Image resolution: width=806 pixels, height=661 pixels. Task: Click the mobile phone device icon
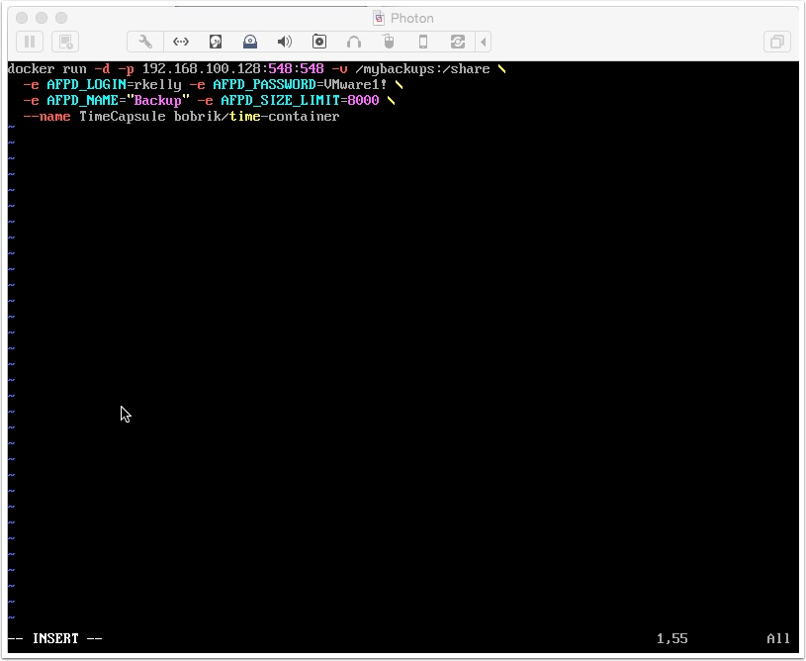(x=423, y=42)
